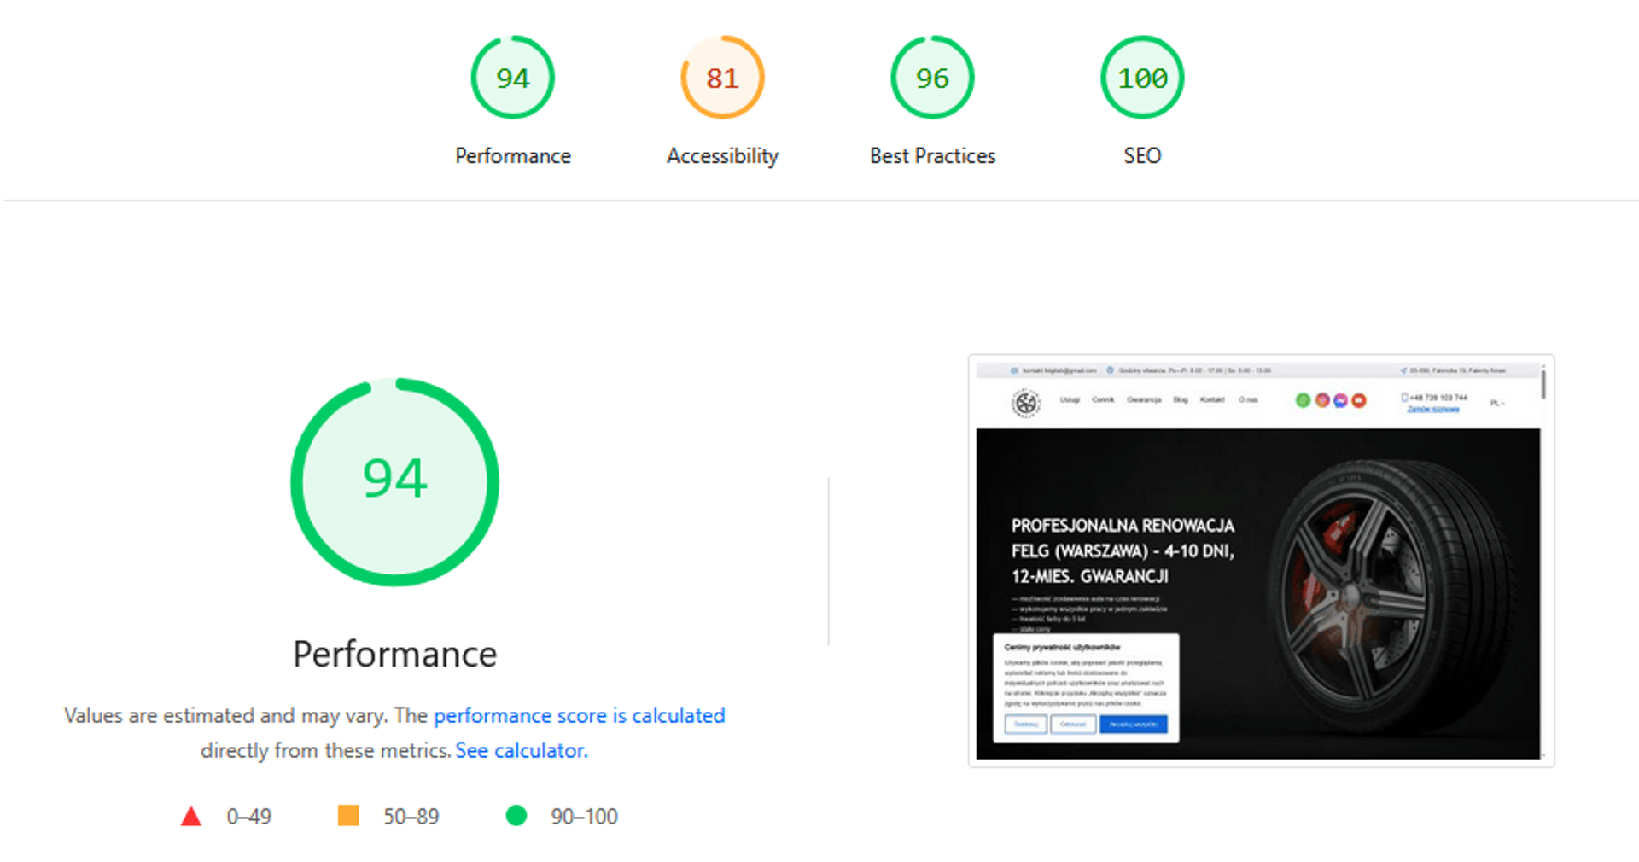Click the 'Best Practices' label under gauge
The height and width of the screenshot is (862, 1639).
[932, 155]
